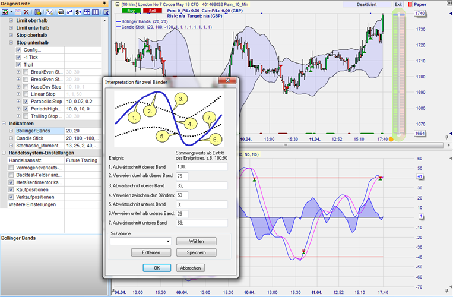The image size is (453, 297).
Task: Click the three-column layout toolbar icon
Action: pos(97,12)
